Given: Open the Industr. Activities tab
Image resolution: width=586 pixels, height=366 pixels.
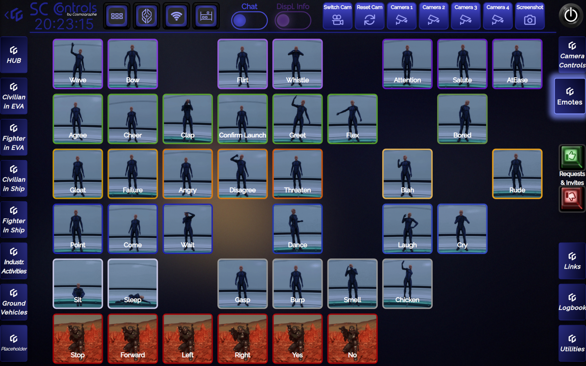Looking at the screenshot, I should tap(14, 261).
